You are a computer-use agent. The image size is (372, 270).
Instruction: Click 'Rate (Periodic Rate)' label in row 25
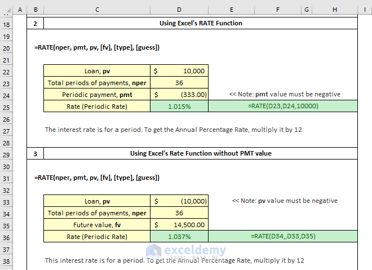(x=97, y=107)
